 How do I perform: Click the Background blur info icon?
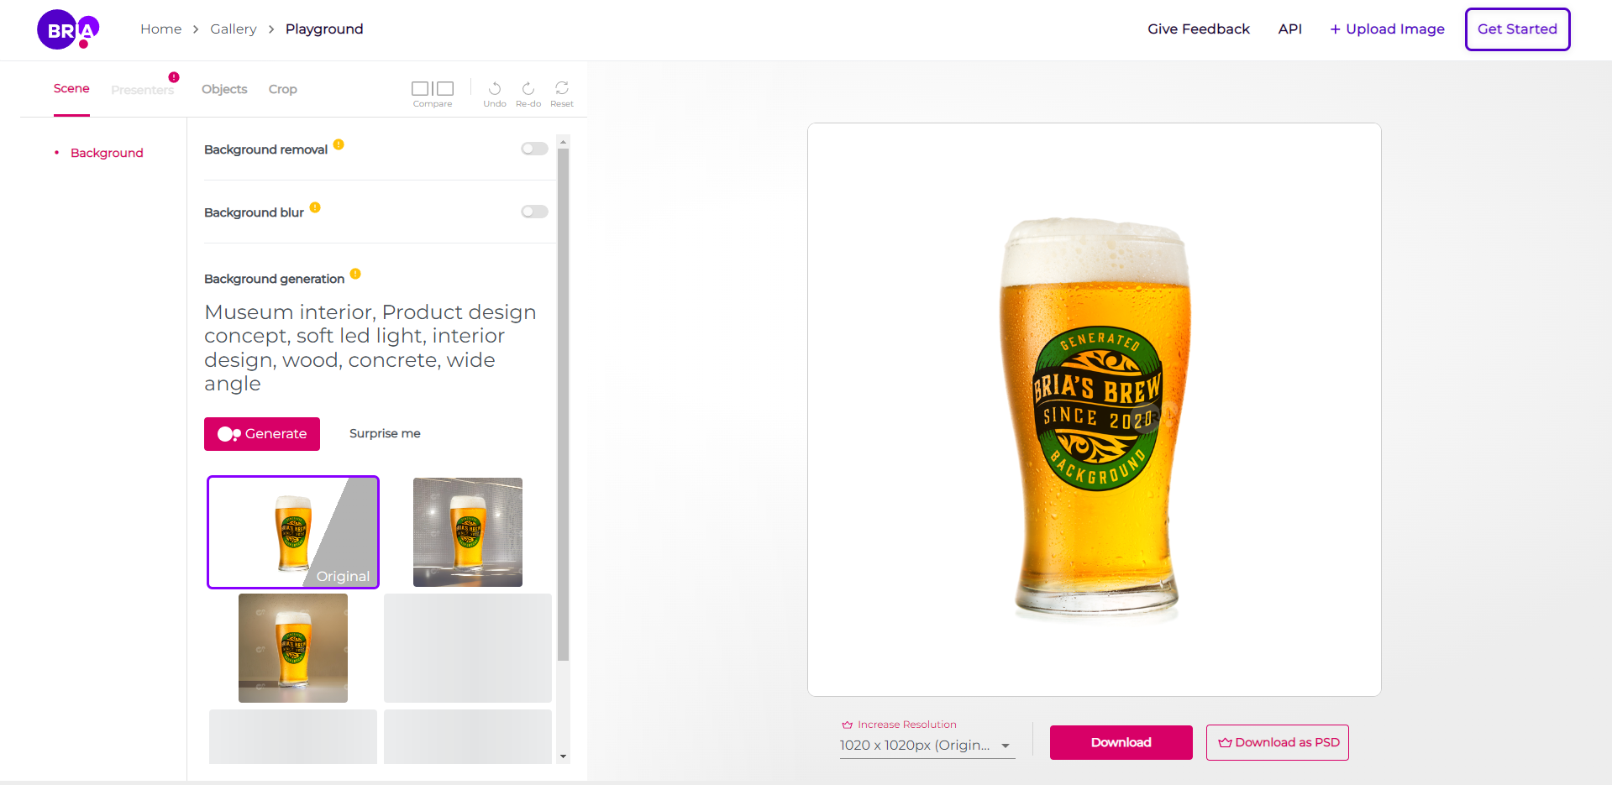pyautogui.click(x=315, y=207)
